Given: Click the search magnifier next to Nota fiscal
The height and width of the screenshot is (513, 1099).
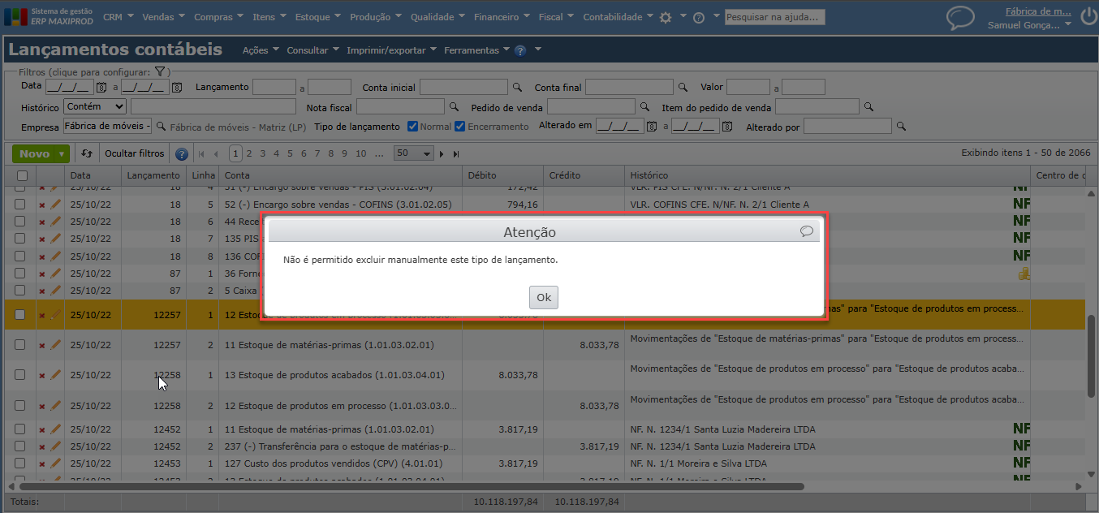Looking at the screenshot, I should pyautogui.click(x=454, y=106).
